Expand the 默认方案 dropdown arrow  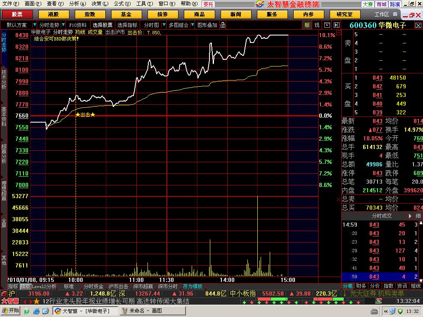(35, 25)
